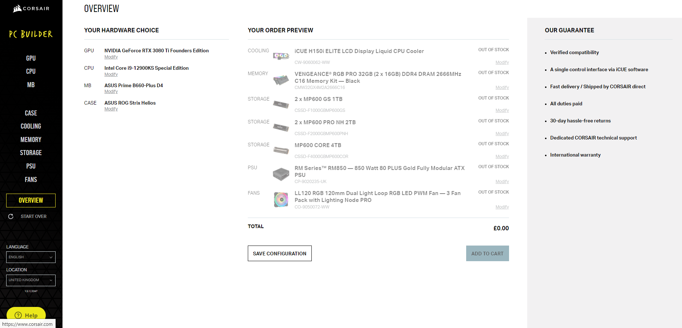Modify the LL120 RGB fans item
This screenshot has width=682, height=328.
tap(502, 207)
